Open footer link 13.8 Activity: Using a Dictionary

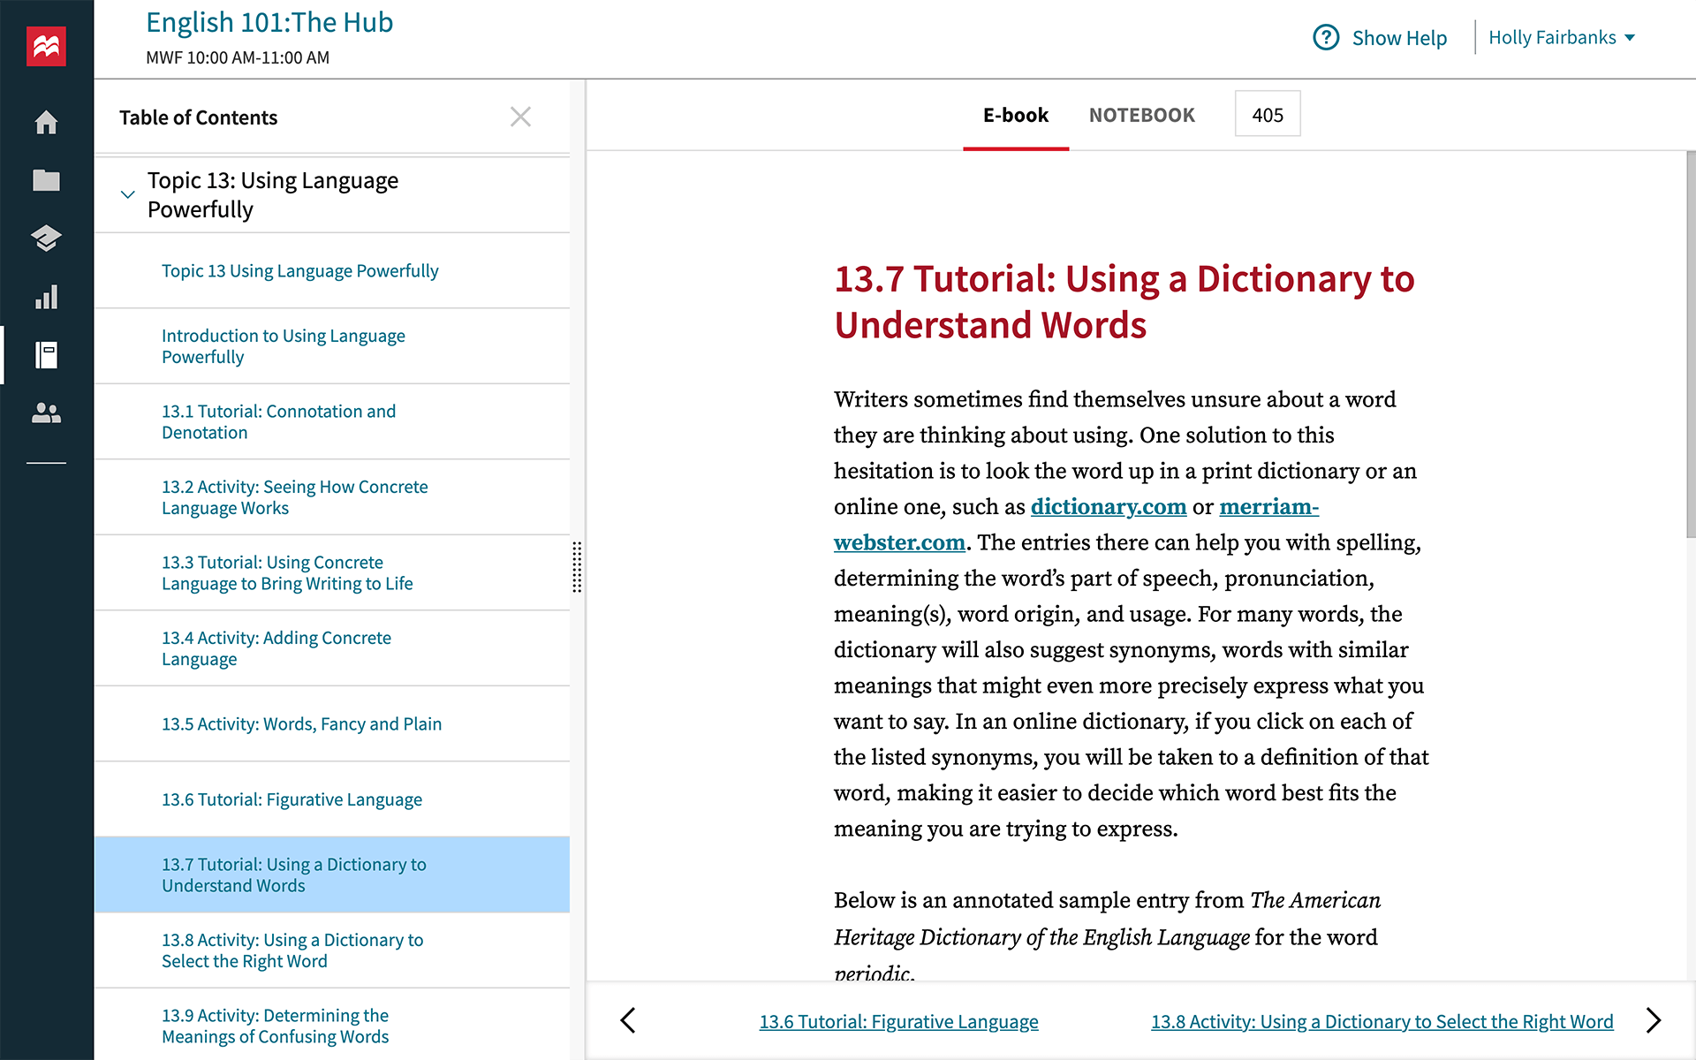1382,1022
